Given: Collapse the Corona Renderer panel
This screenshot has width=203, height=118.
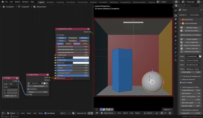Looking at the screenshot, I should [181, 24].
